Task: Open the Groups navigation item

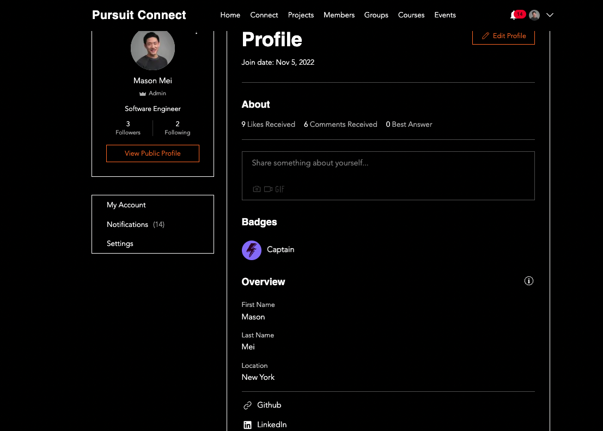Action: click(x=376, y=15)
